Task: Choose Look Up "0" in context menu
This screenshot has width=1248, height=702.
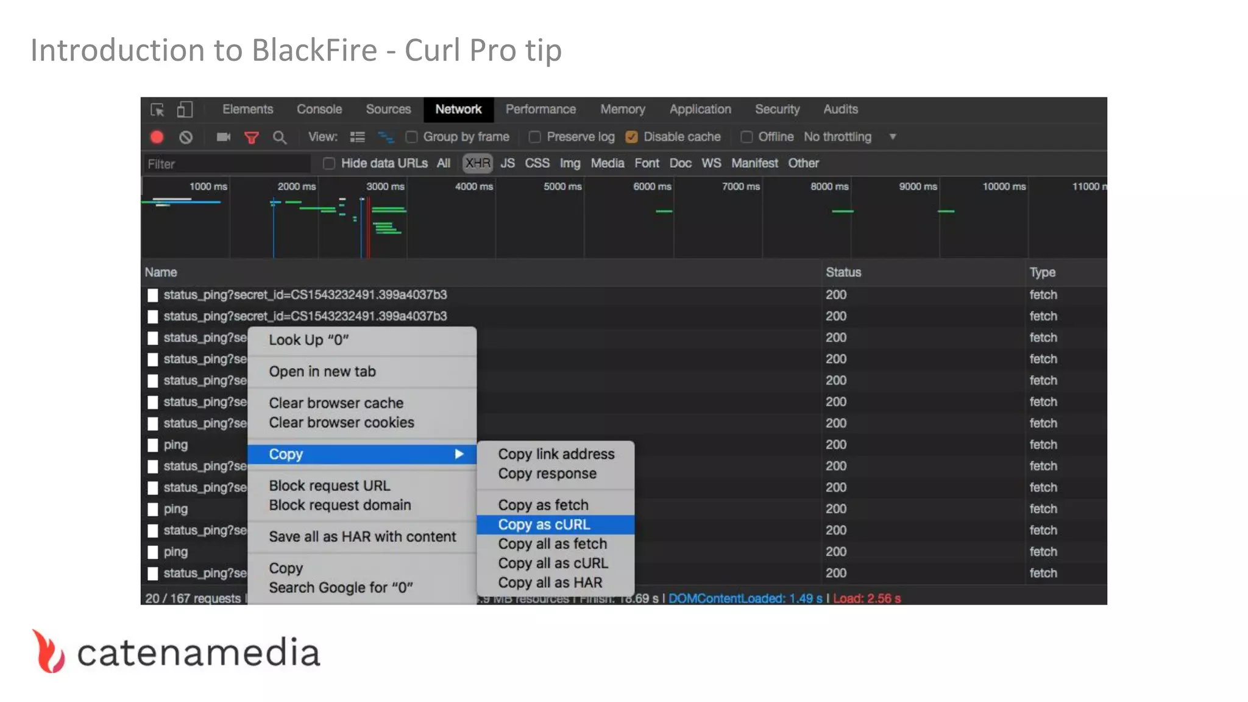Action: pos(362,340)
